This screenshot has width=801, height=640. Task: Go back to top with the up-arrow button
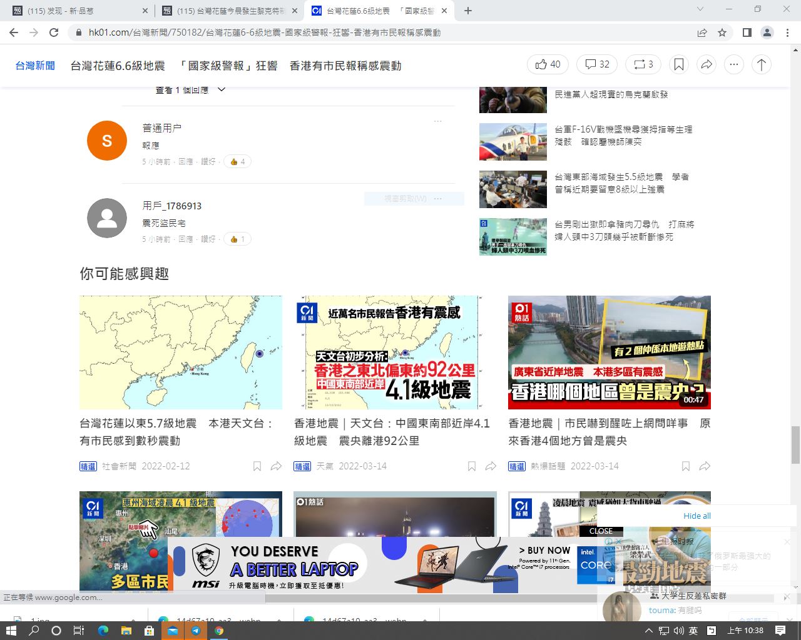(x=761, y=64)
